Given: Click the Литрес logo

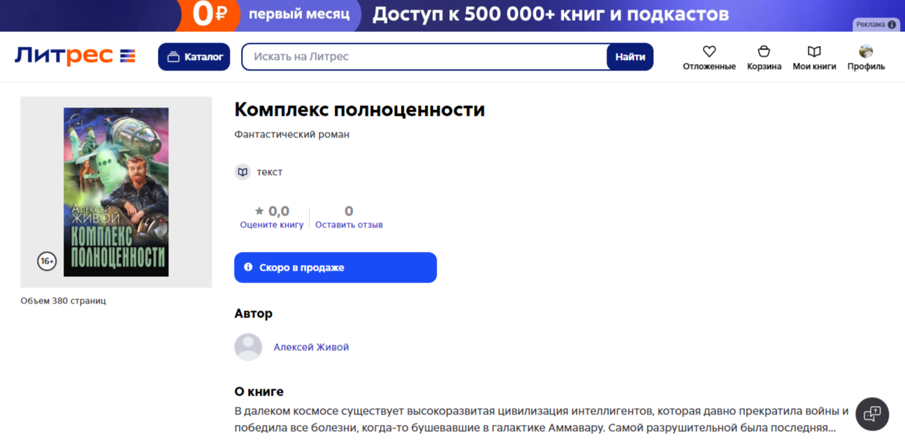Looking at the screenshot, I should click(75, 57).
